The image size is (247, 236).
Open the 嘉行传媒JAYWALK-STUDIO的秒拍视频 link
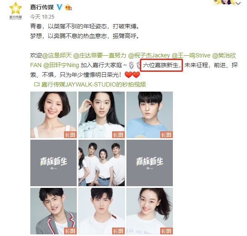[x=94, y=84]
